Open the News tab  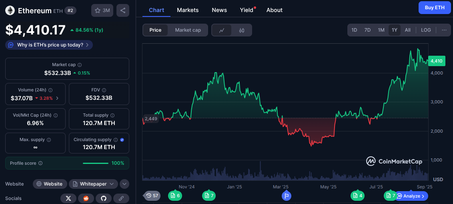click(219, 10)
